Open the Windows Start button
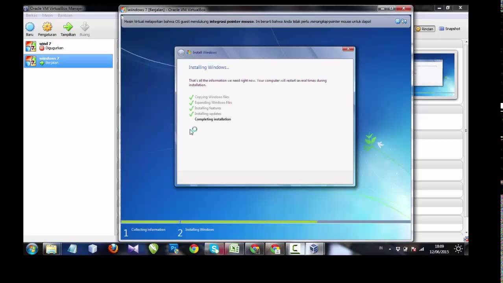The width and height of the screenshot is (503, 283). [32, 249]
